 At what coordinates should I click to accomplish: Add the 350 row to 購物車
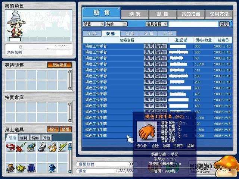(x=161, y=46)
